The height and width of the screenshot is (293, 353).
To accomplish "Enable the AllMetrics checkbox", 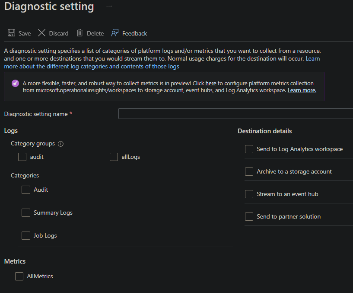I will click(19, 276).
